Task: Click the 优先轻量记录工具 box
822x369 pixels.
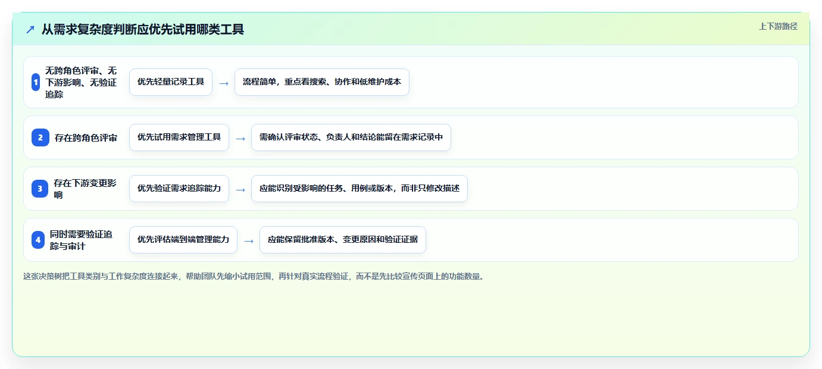Action: point(171,82)
